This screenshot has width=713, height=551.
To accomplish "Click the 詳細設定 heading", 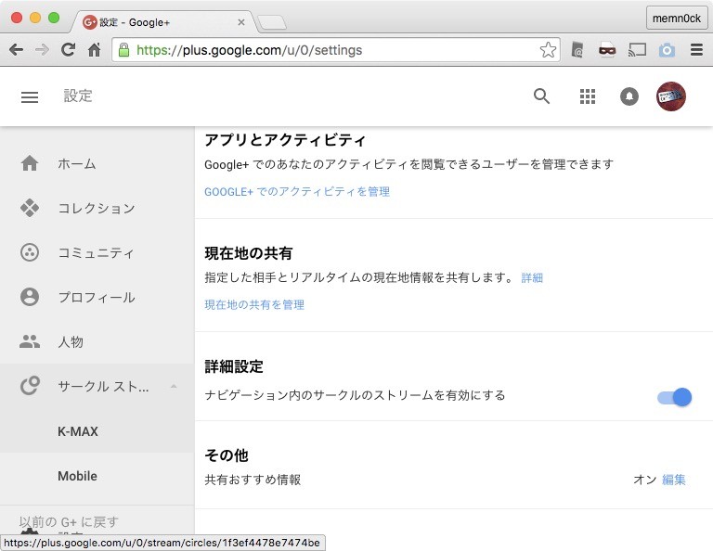I will [x=234, y=366].
